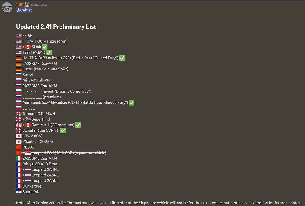
Task: Click the Singapore flag on the struck-through entry
Action: (x=28, y=152)
